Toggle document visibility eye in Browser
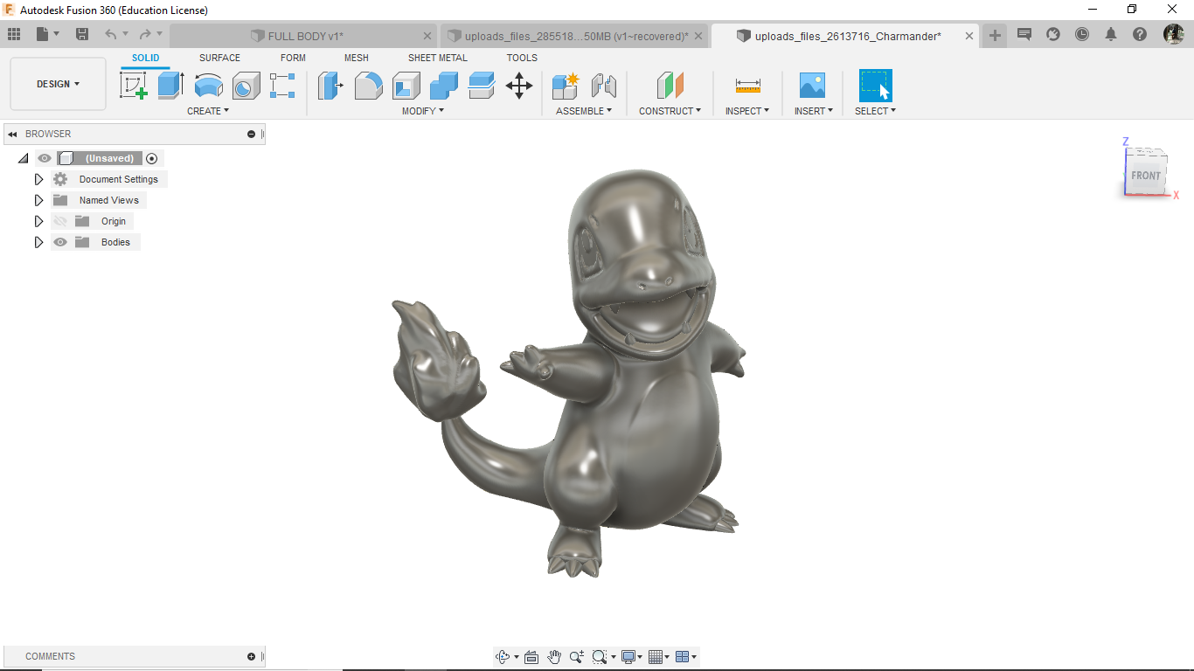Viewport: 1194px width, 671px height. click(x=43, y=158)
